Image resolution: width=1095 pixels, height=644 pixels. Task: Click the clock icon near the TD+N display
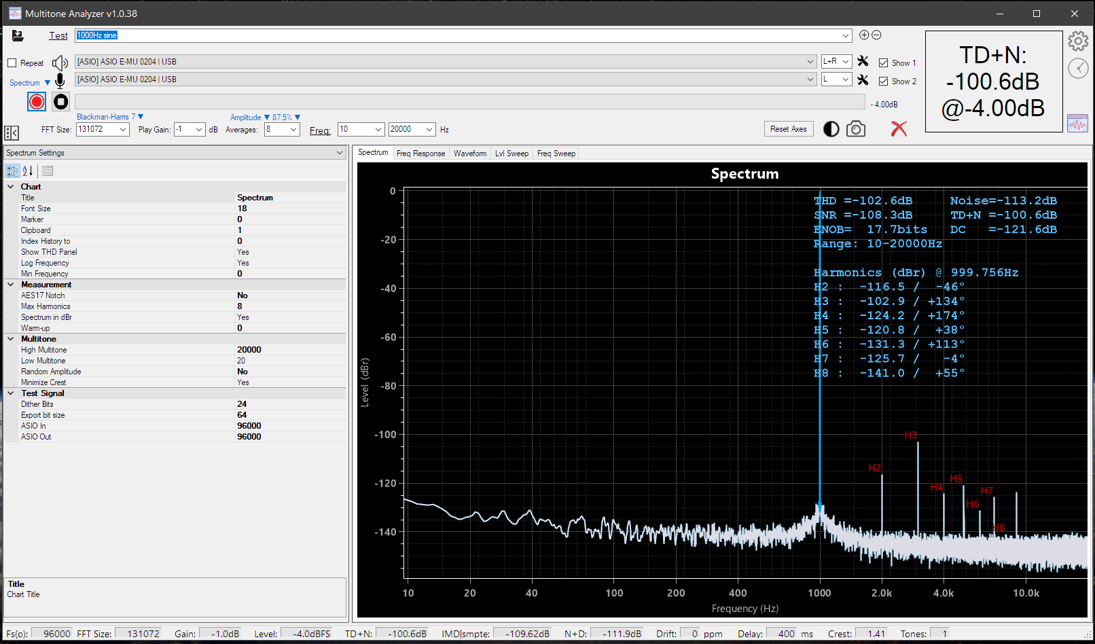point(1078,68)
